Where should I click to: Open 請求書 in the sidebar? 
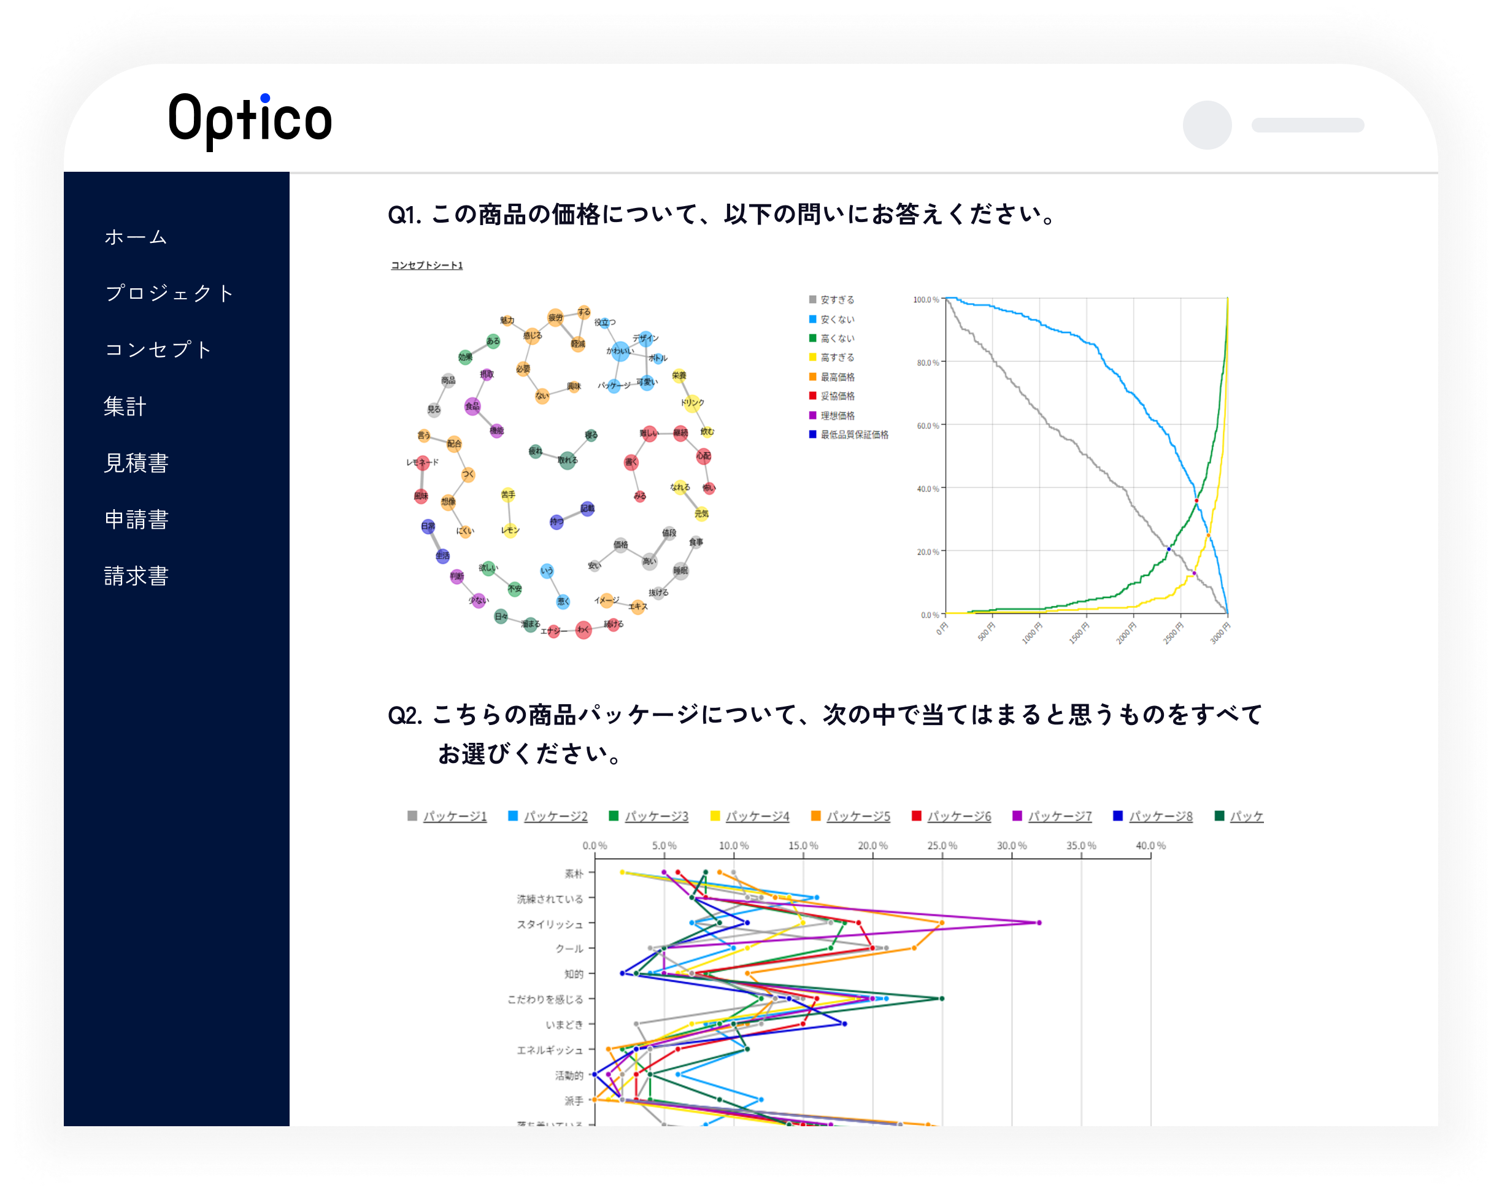137,576
